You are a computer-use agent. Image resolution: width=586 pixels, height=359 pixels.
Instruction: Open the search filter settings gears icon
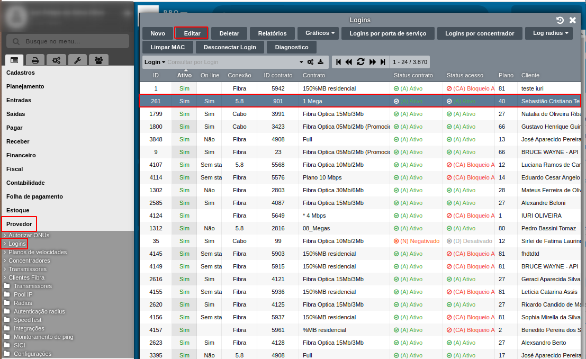pos(311,62)
